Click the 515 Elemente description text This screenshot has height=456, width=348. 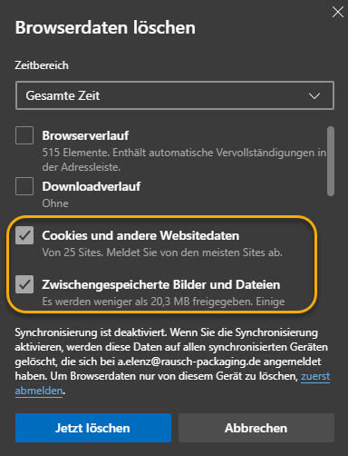[184, 160]
